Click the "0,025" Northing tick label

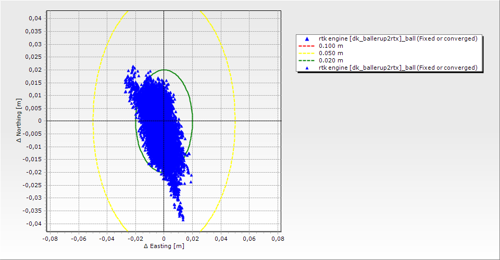pyautogui.click(x=33, y=57)
